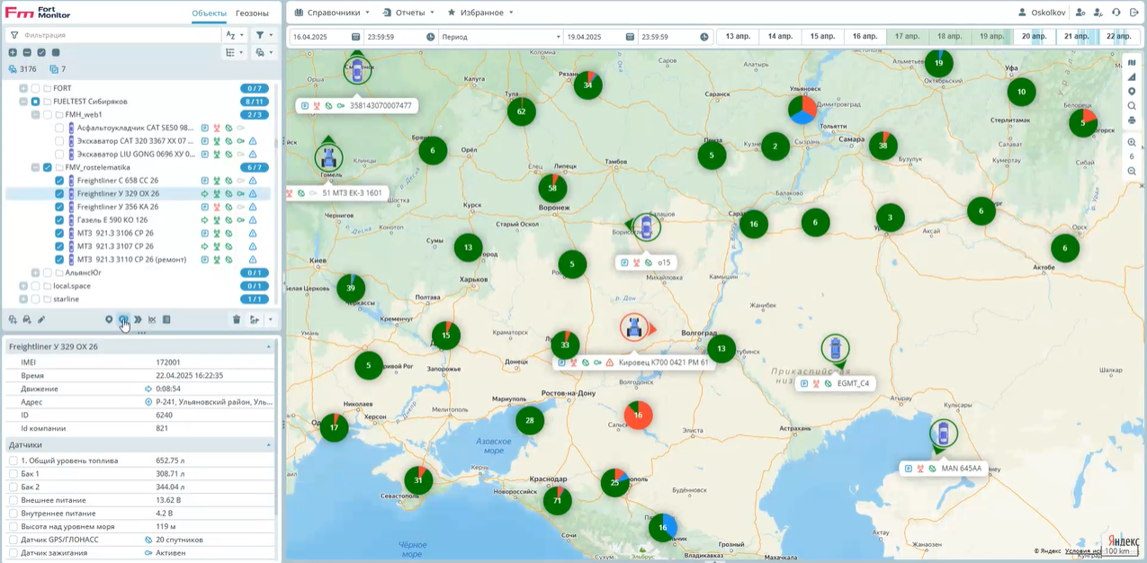Open the funnel filter options dropdown

[x=264, y=35]
